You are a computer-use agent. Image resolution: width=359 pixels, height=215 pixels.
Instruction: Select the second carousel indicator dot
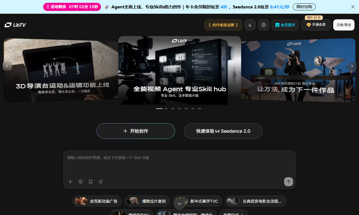(x=166, y=109)
